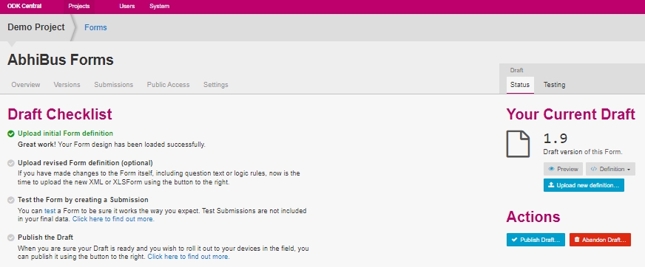Click the green checkmark beside Upload initial Form definition
The image size is (645, 267).
(x=11, y=133)
